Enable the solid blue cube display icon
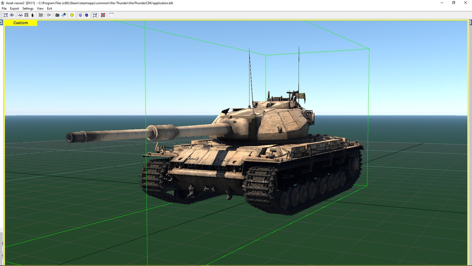The width and height of the screenshot is (472, 266). click(x=86, y=15)
